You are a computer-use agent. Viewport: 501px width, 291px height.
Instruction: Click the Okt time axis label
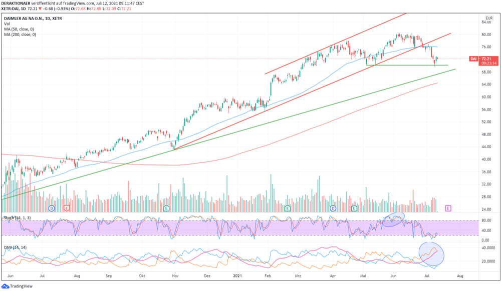pos(142,275)
